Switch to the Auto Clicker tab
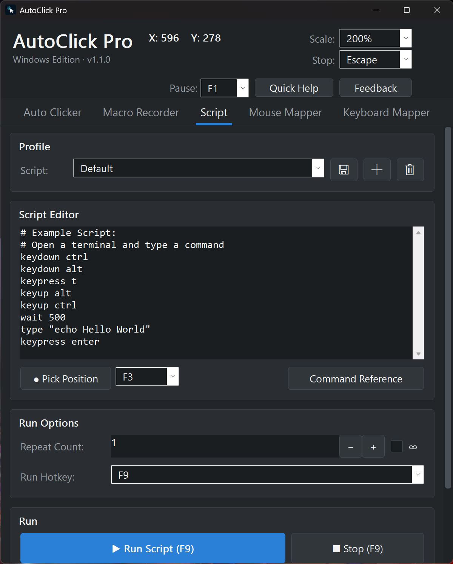Image resolution: width=453 pixels, height=564 pixels. point(52,112)
